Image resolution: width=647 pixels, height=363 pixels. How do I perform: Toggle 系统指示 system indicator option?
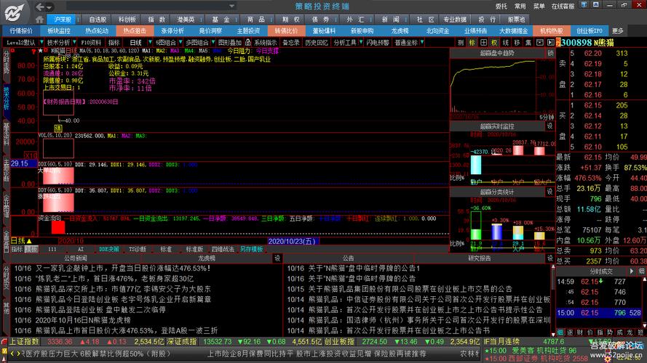pyautogui.click(x=262, y=43)
